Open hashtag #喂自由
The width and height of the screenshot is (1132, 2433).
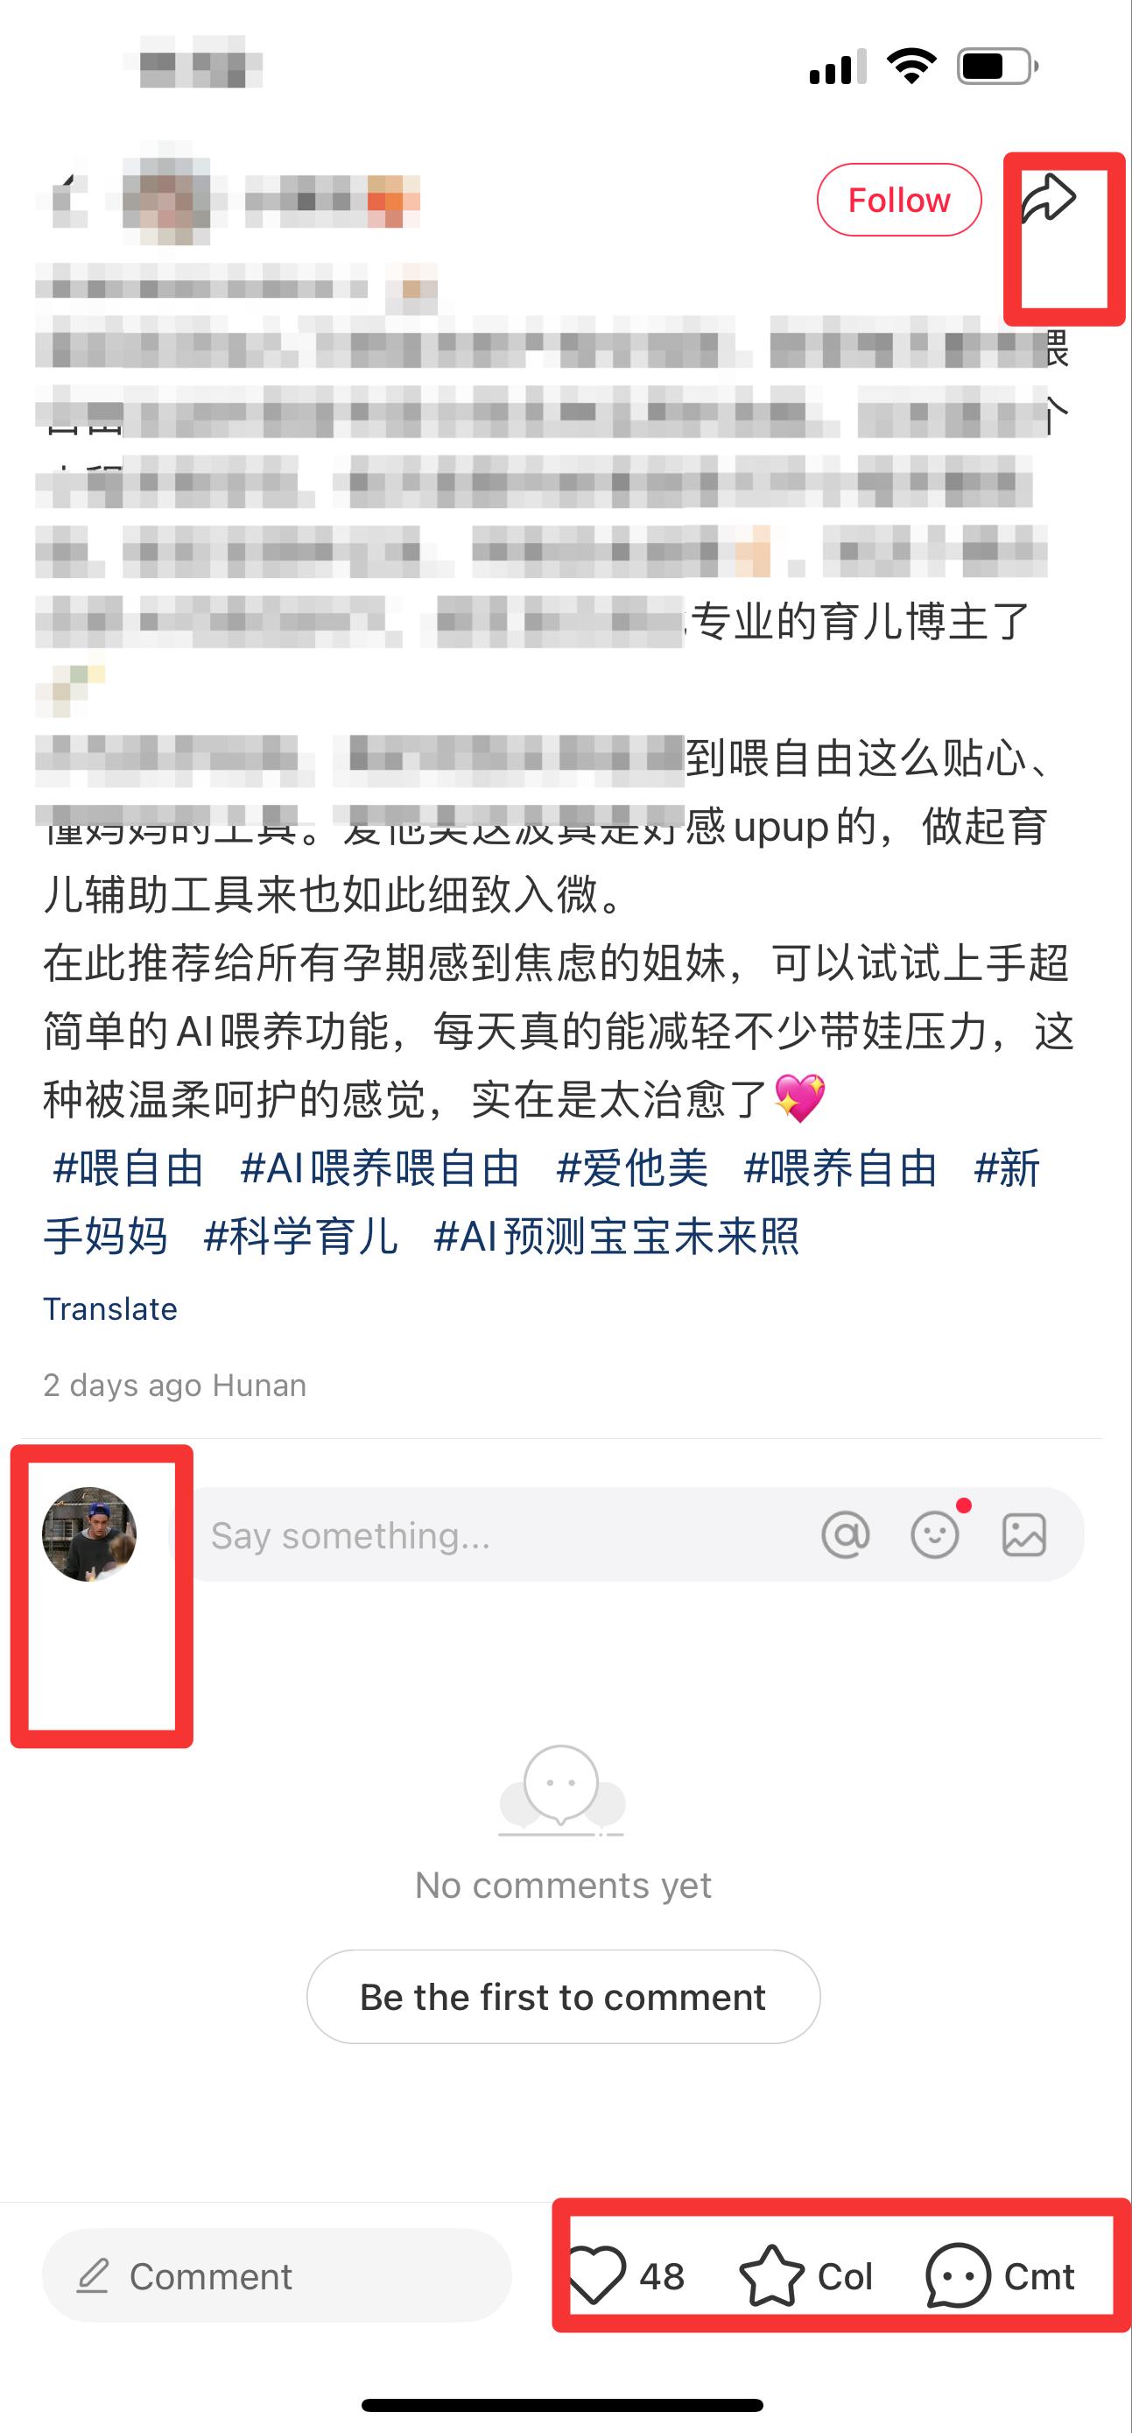[x=129, y=1168]
